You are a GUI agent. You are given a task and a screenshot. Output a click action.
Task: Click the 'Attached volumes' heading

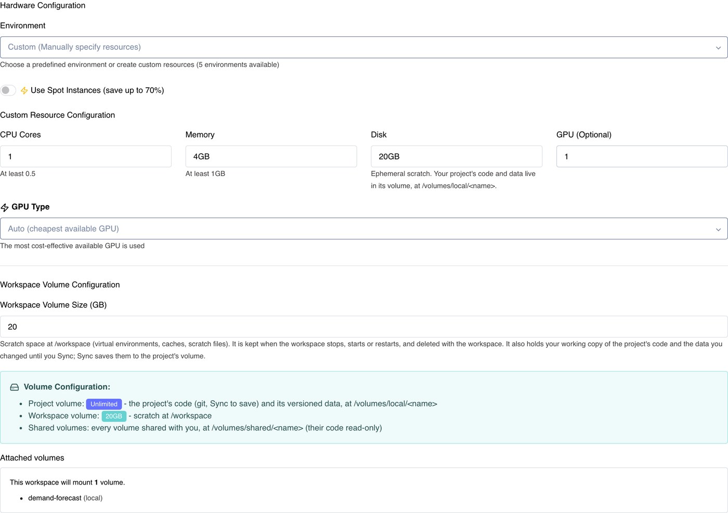32,458
